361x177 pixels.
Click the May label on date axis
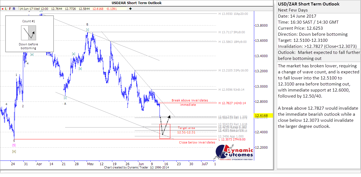(91, 164)
